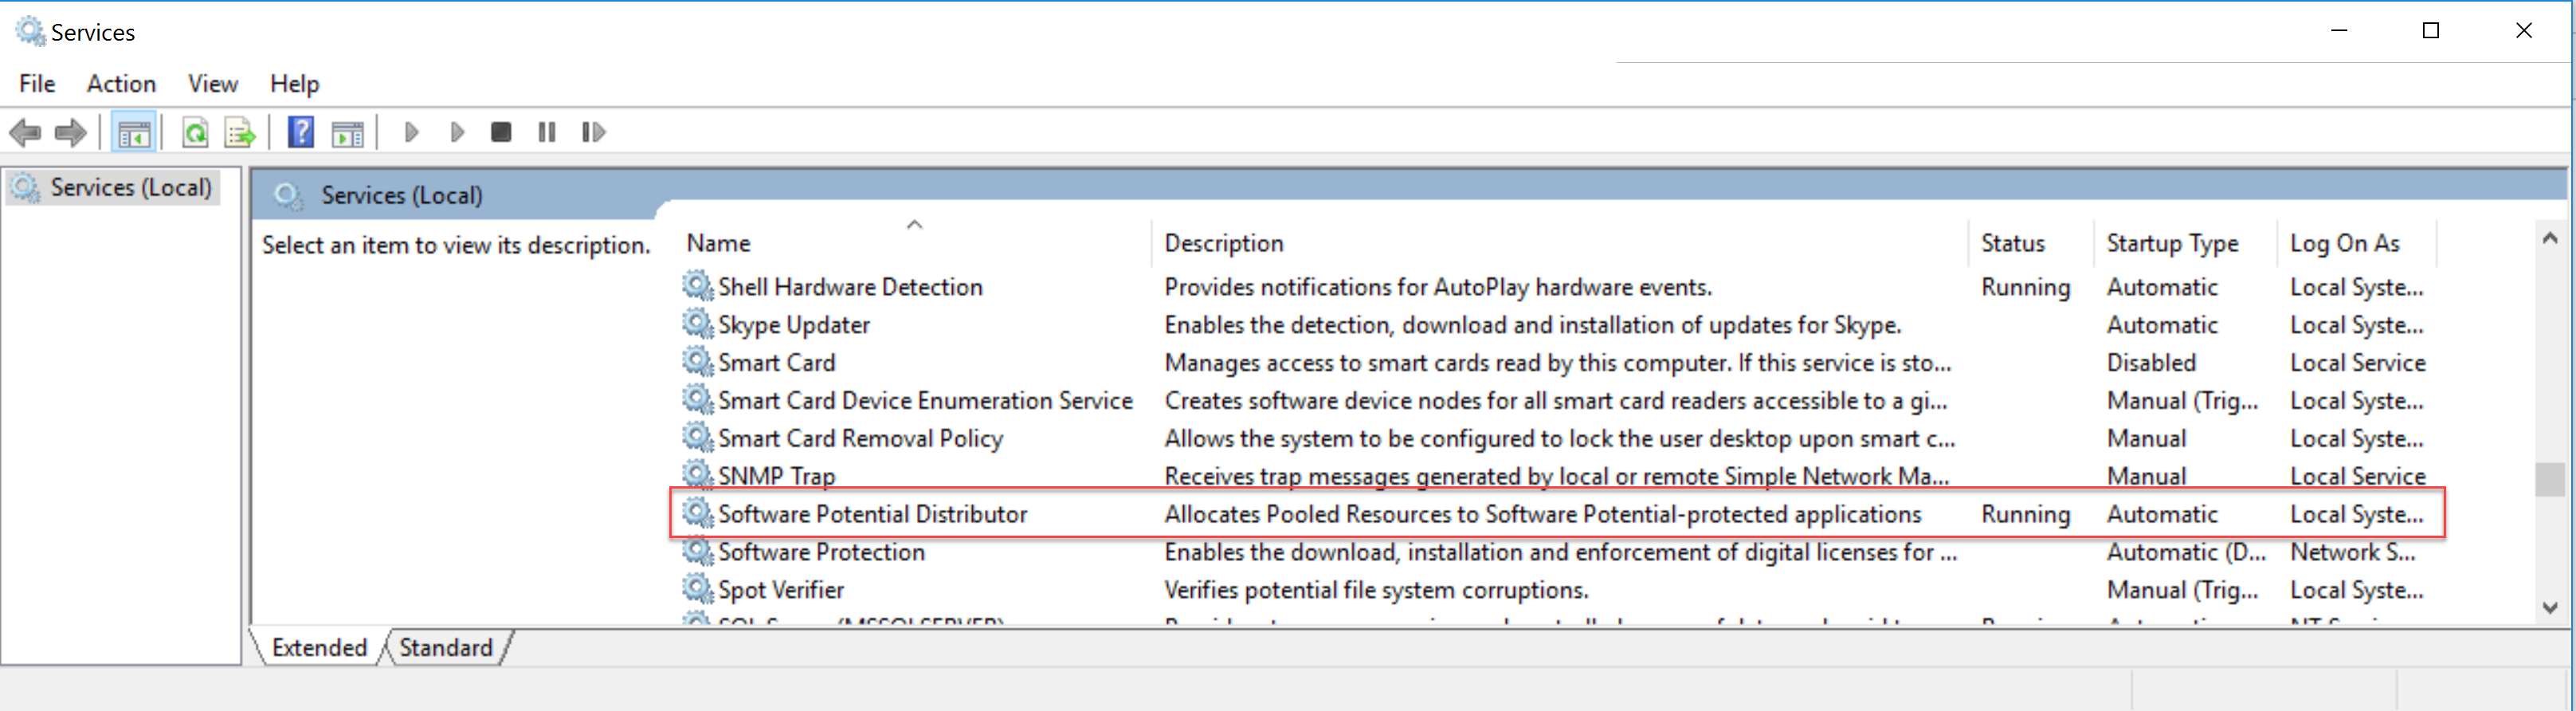This screenshot has width=2576, height=711.
Task: Open the Help menu
Action: click(294, 84)
